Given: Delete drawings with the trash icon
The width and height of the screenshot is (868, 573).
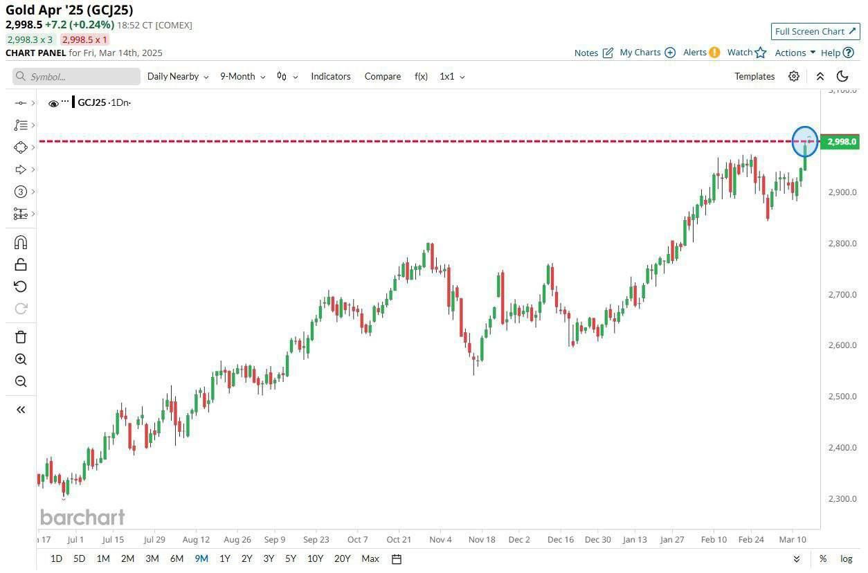Looking at the screenshot, I should [21, 337].
